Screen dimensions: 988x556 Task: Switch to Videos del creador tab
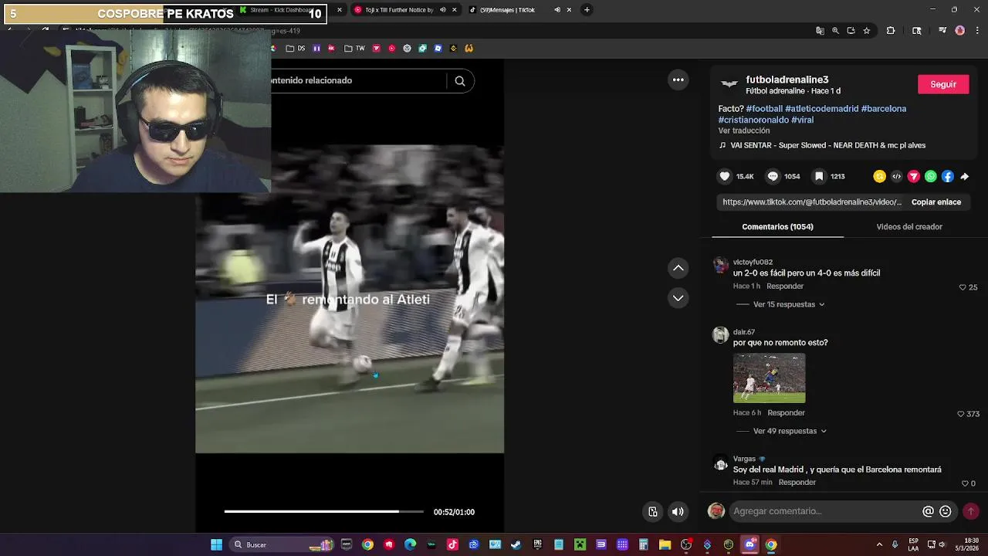click(909, 227)
